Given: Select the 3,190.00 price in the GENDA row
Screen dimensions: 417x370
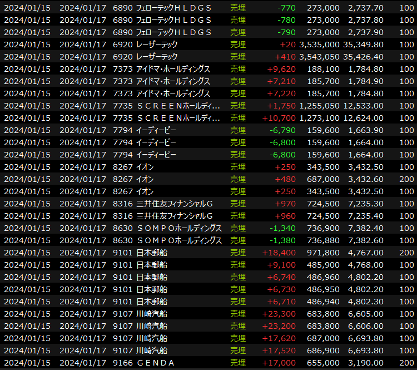Looking at the screenshot, I should 365,363.
